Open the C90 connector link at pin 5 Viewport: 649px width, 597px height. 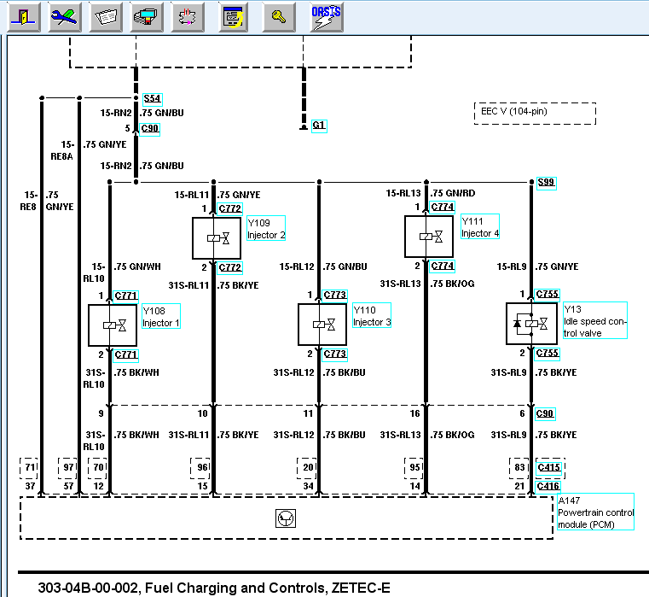coord(150,128)
